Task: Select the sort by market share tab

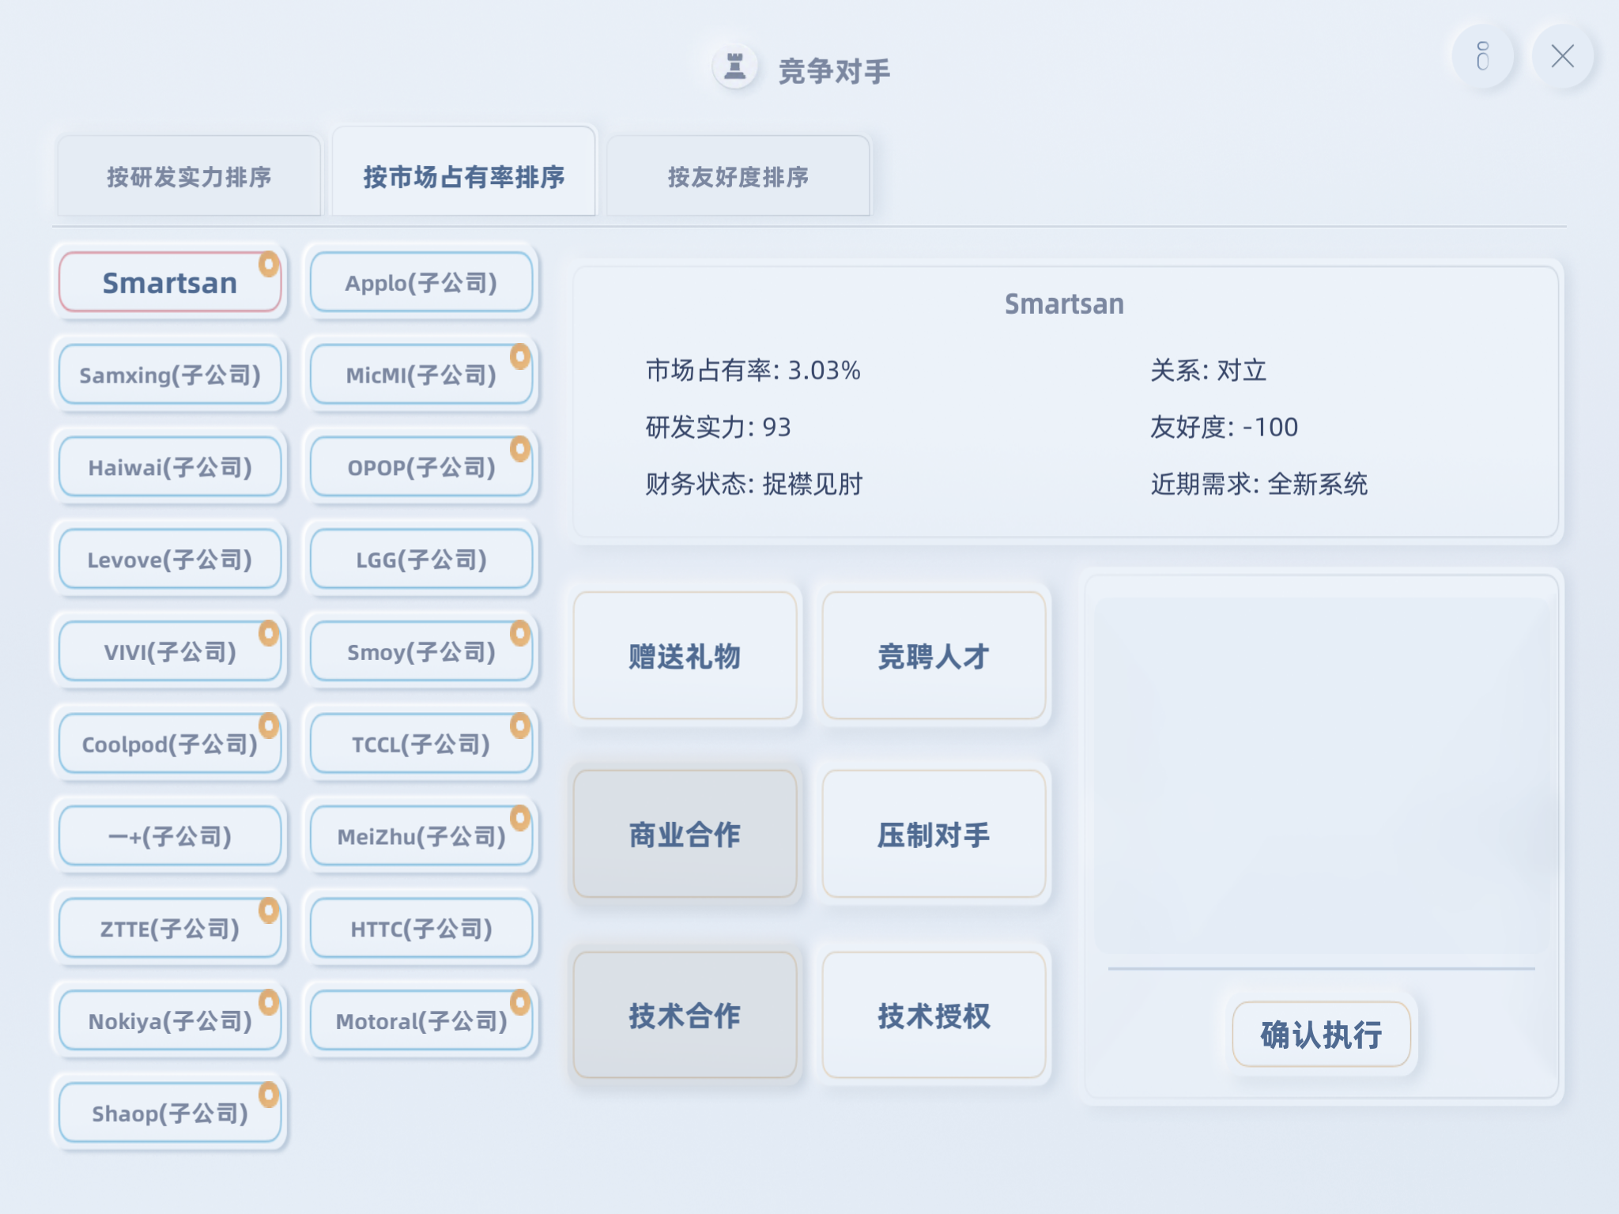Action: 464,176
